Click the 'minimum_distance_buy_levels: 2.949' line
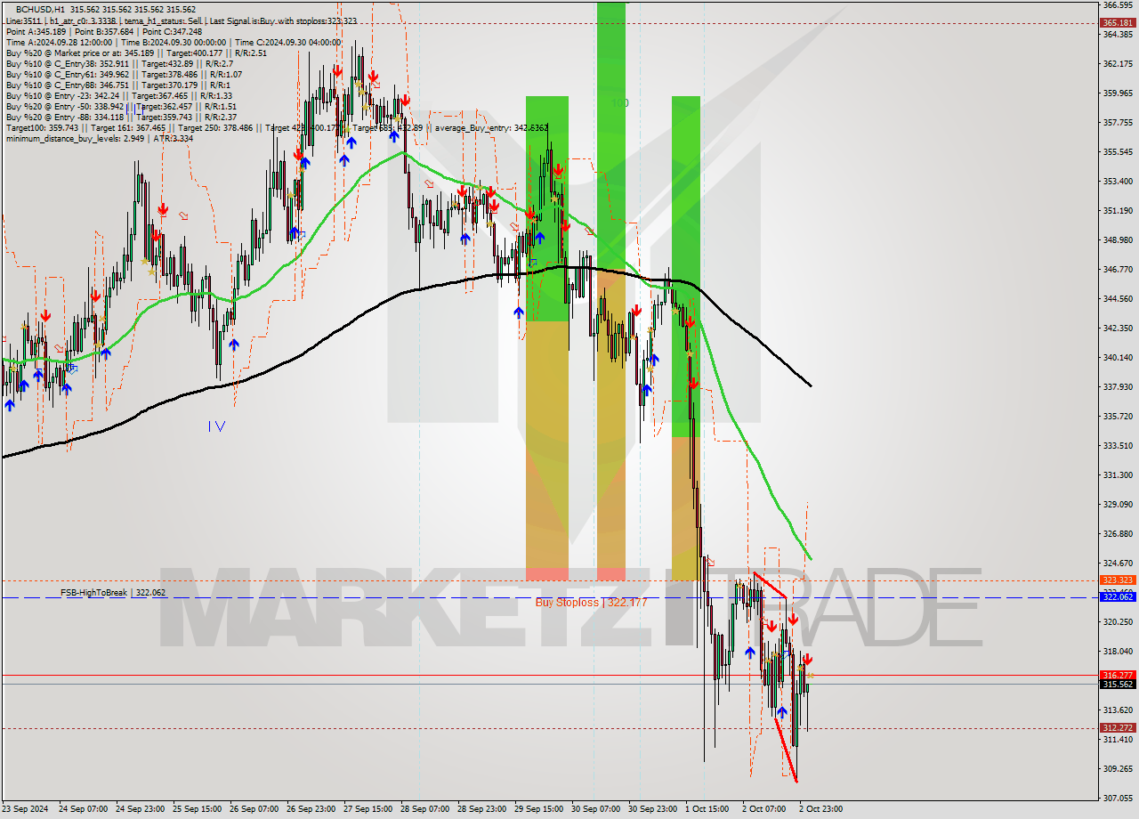1139x819 pixels. pyautogui.click(x=99, y=138)
